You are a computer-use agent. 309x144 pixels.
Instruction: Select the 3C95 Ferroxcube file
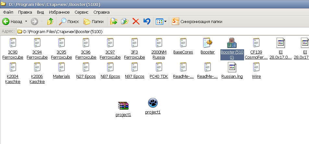[x=61, y=49]
